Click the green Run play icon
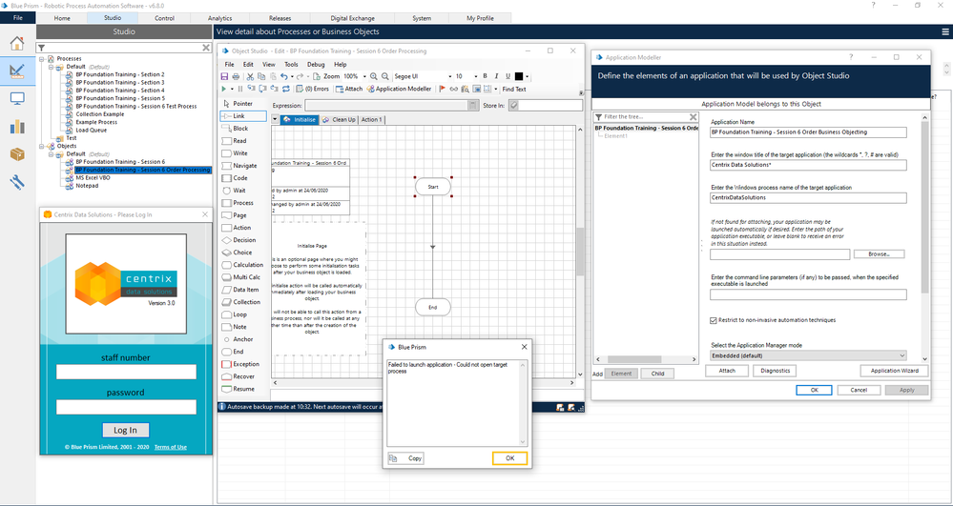The width and height of the screenshot is (953, 506). (223, 89)
